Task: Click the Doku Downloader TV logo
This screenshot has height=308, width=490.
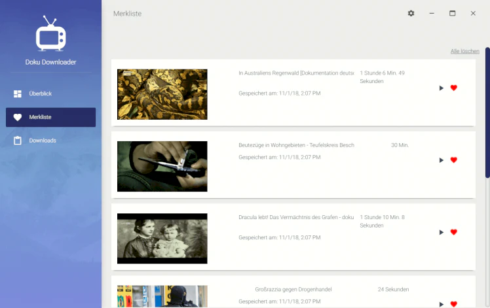Action: [x=50, y=33]
